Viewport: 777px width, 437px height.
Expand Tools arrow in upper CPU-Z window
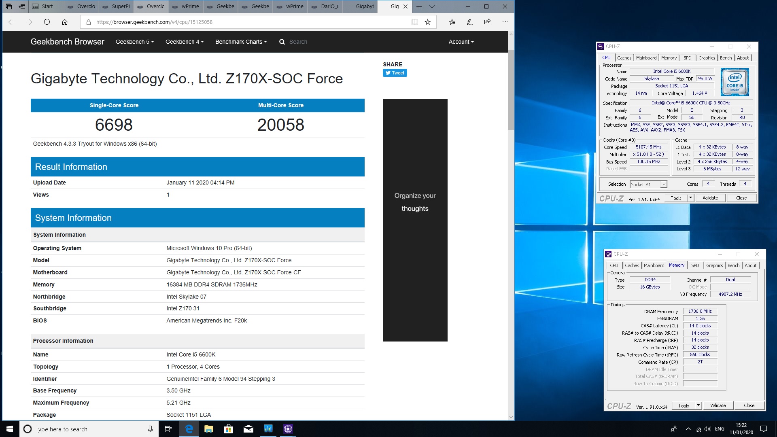click(690, 198)
